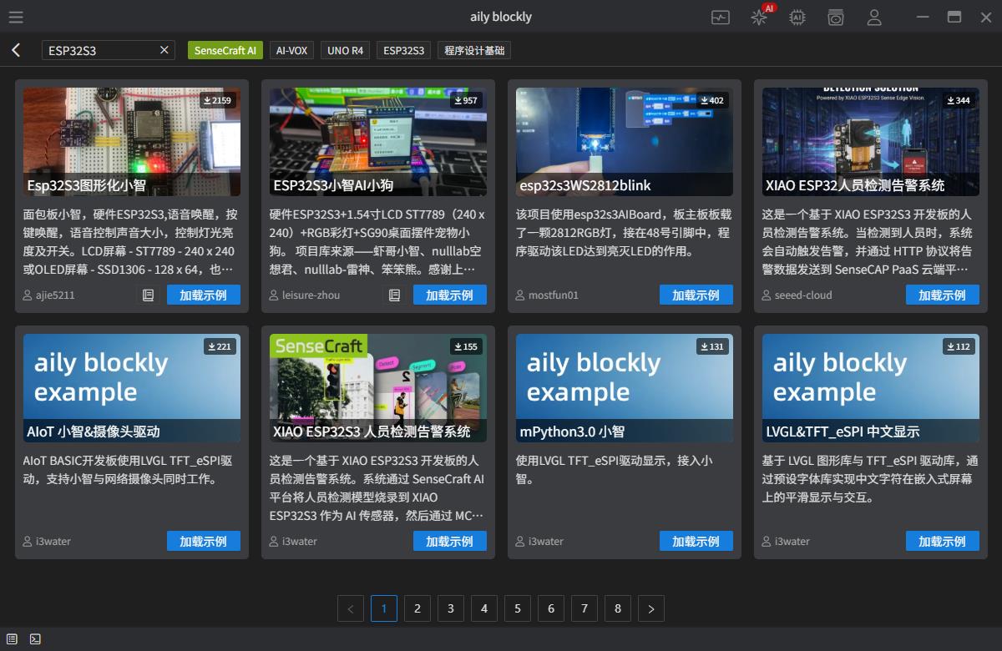Select page 1 in pagination
This screenshot has width=1002, height=651.
coord(384,608)
